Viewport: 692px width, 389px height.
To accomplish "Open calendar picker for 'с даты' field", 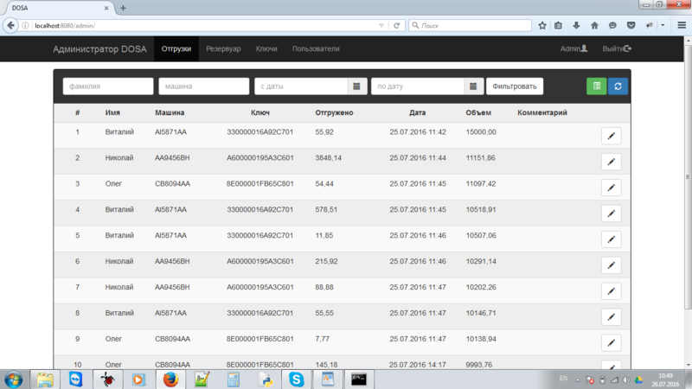I will pos(357,86).
